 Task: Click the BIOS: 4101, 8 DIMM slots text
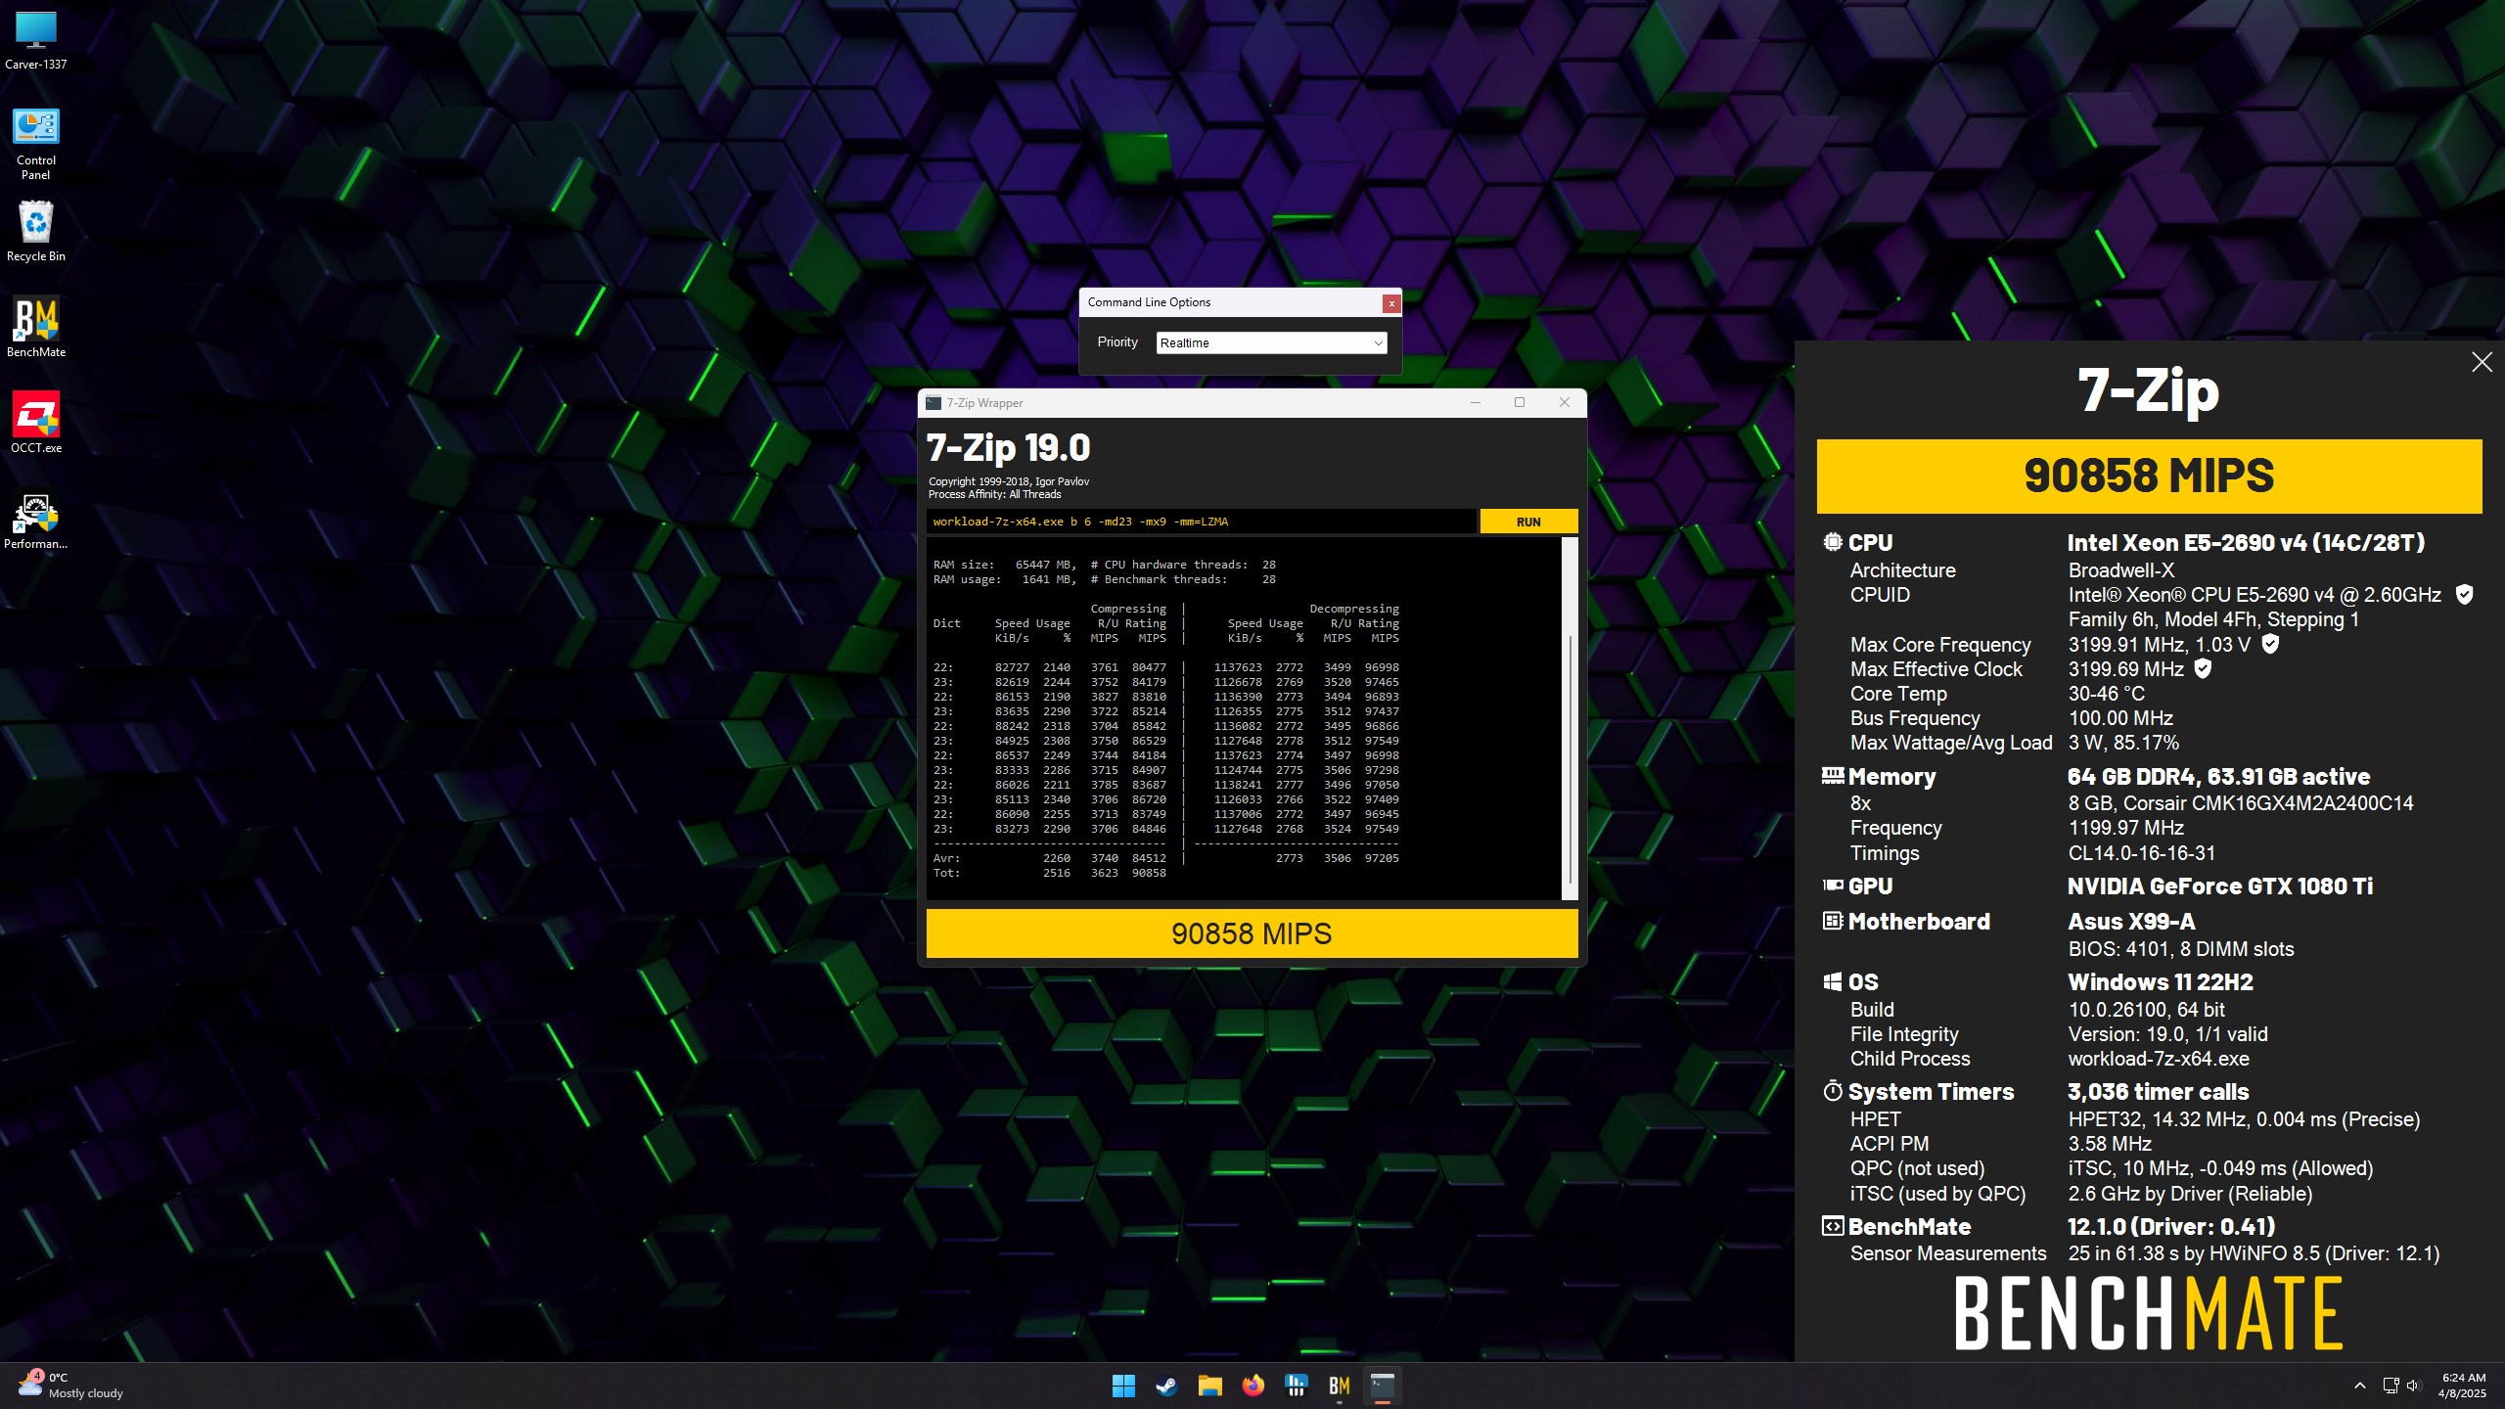pos(2180,949)
